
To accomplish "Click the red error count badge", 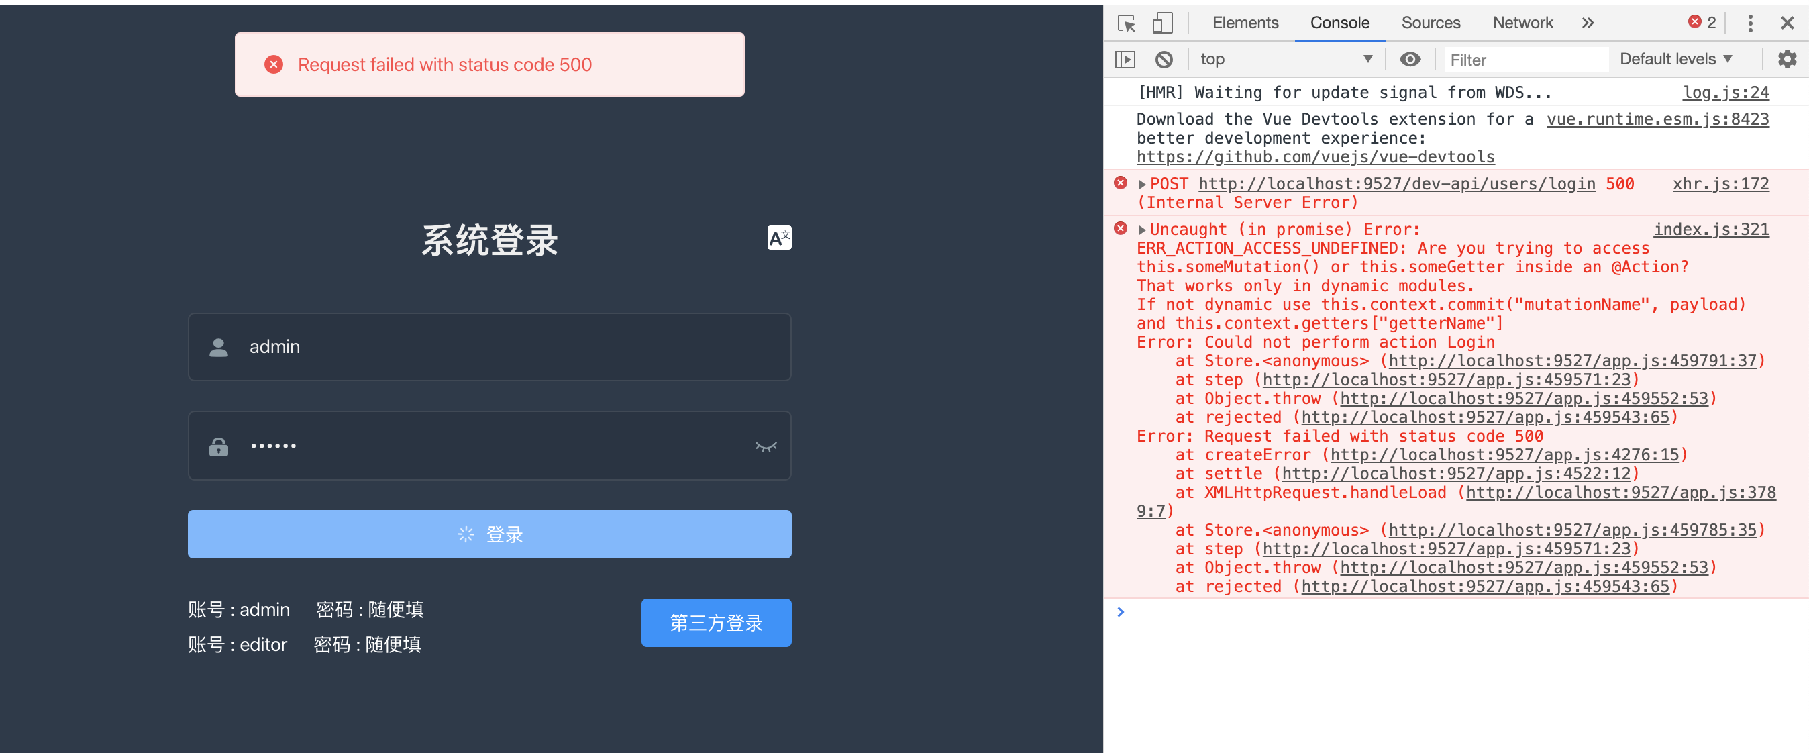I will 1702,22.
